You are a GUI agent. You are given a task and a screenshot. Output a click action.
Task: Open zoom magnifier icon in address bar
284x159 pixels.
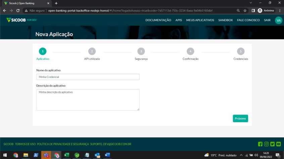click(238, 11)
